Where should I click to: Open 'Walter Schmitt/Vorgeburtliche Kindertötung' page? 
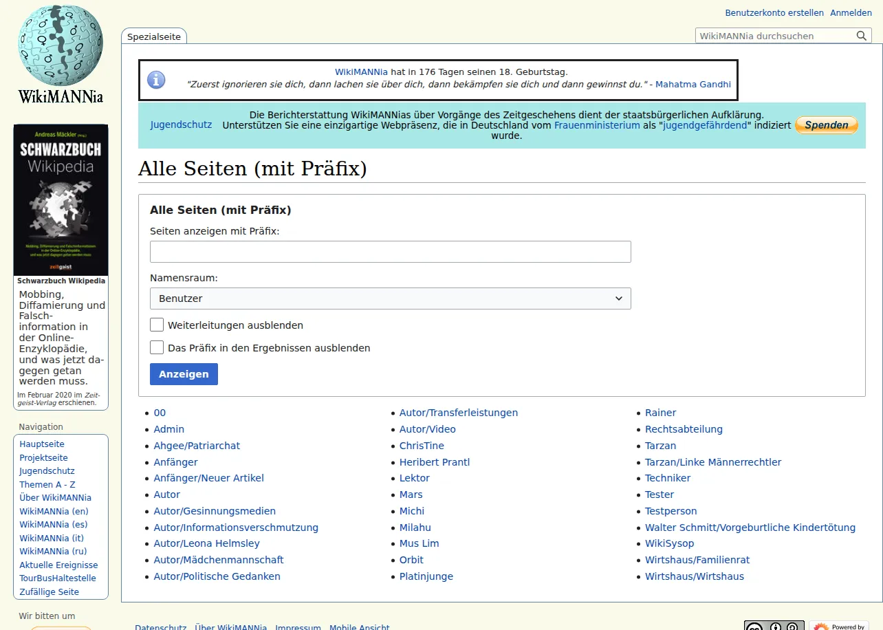(x=750, y=528)
